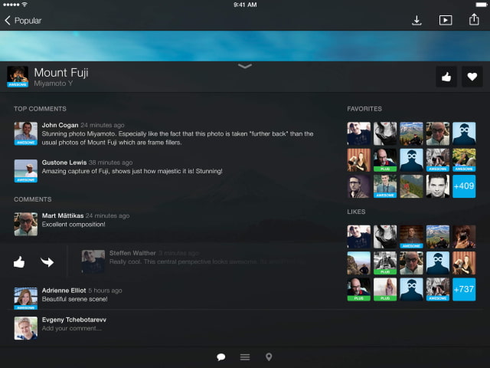The height and width of the screenshot is (368, 490).
Task: Like Steffen Walther's comment with thumbs-up
Action: [19, 262]
